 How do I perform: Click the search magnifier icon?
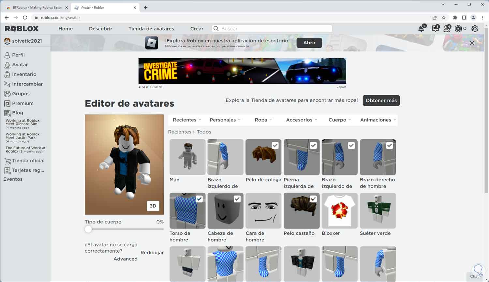pyautogui.click(x=216, y=29)
